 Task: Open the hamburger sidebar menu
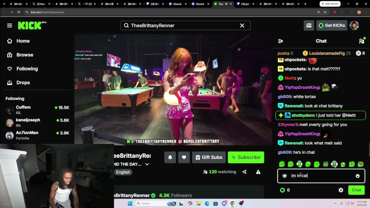tap(10, 25)
